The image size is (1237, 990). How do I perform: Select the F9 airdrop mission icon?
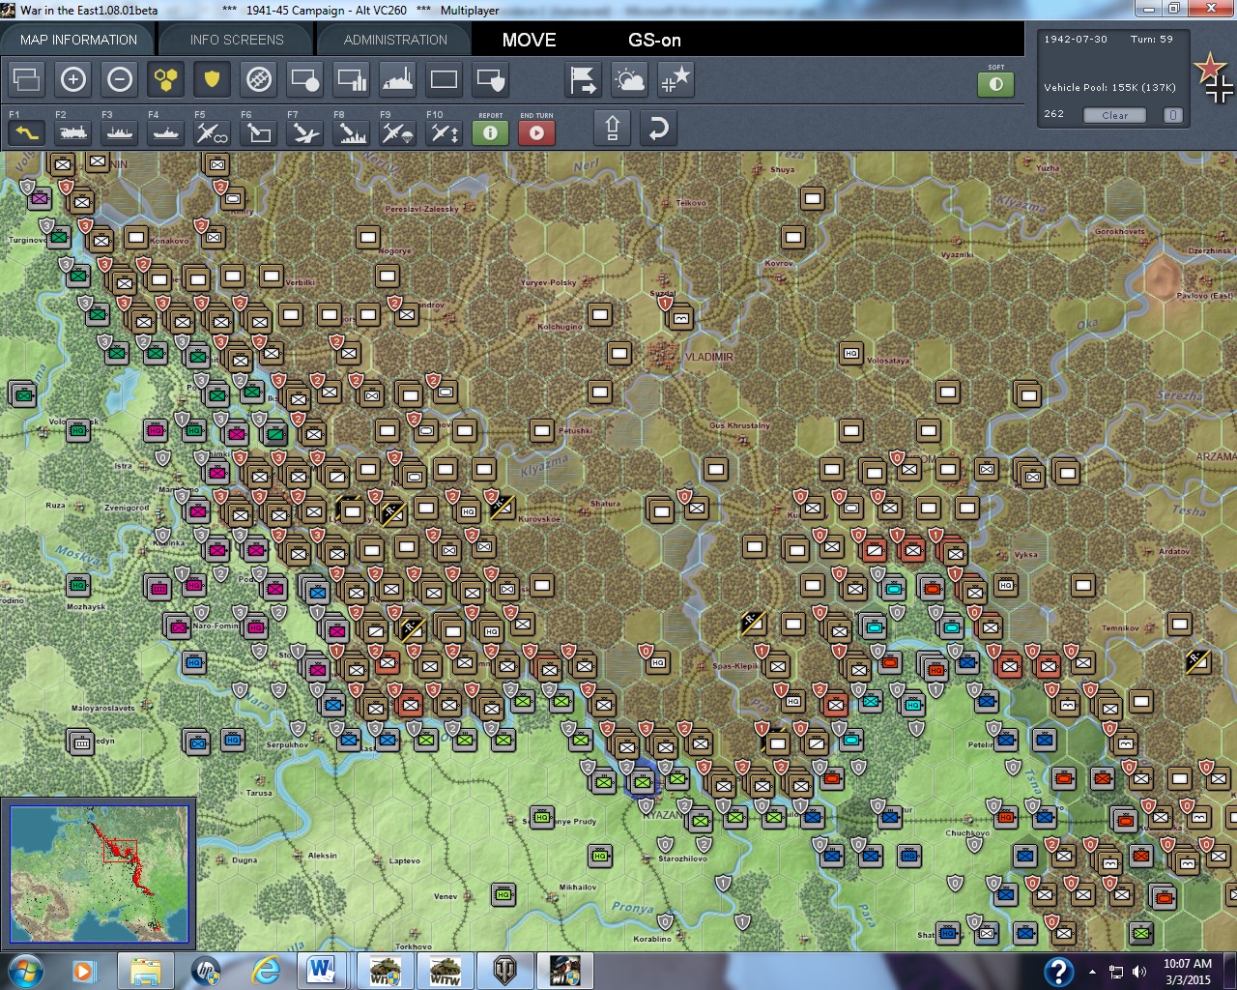[396, 132]
